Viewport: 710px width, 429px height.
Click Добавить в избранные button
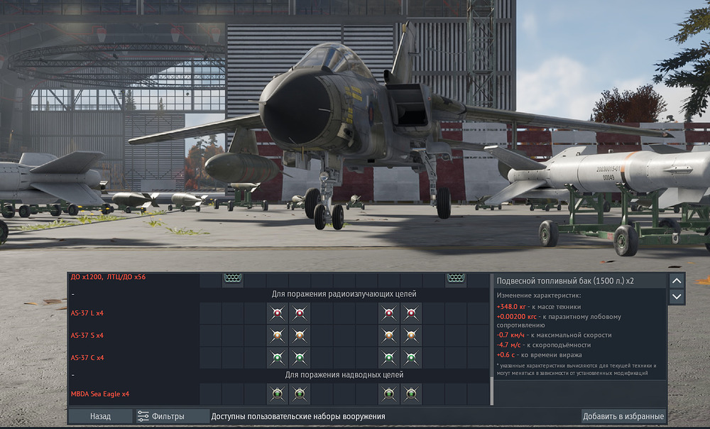(623, 416)
